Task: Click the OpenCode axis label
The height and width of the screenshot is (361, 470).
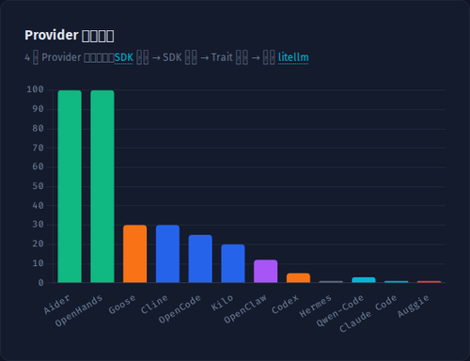Action: tap(180, 308)
